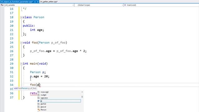Click line number 37 in the margin
199x112 pixels.
pos(12,97)
